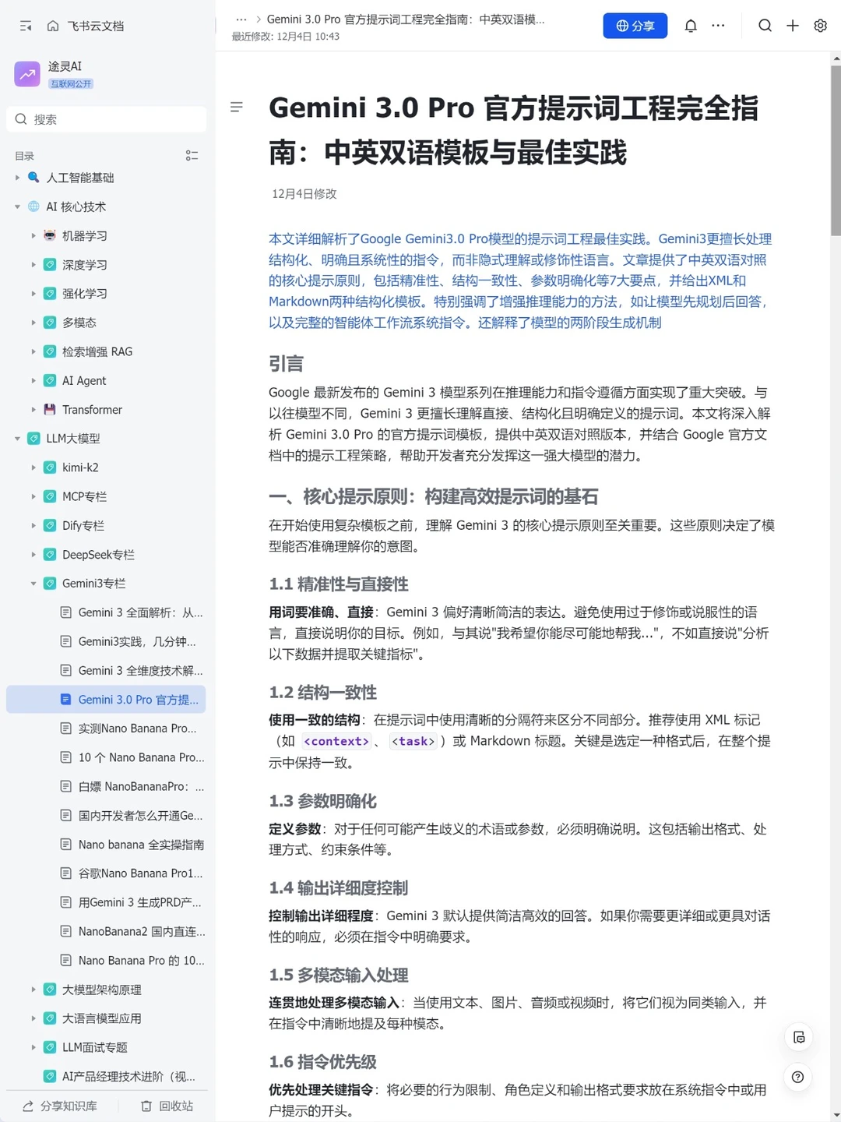The height and width of the screenshot is (1122, 841).
Task: Click the blue 分享 button
Action: (635, 26)
